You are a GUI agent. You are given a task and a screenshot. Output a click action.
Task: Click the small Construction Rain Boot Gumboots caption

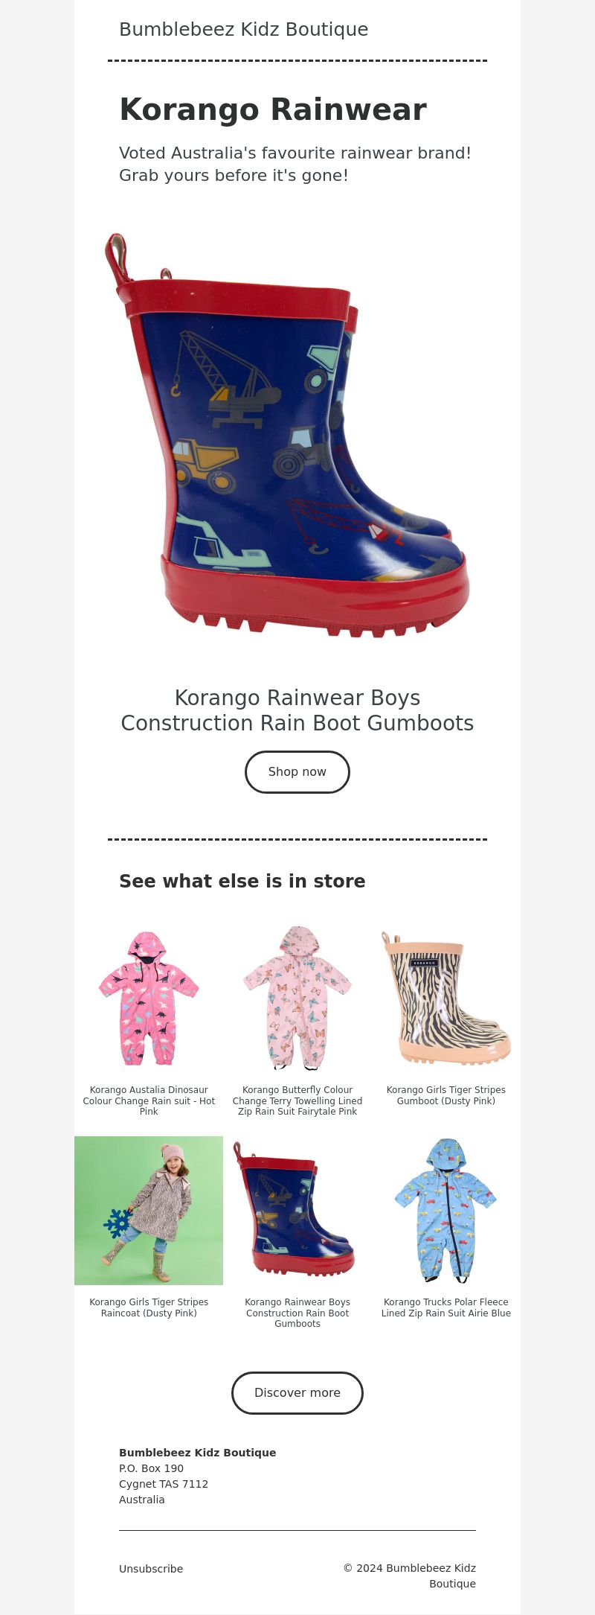pyautogui.click(x=297, y=1313)
